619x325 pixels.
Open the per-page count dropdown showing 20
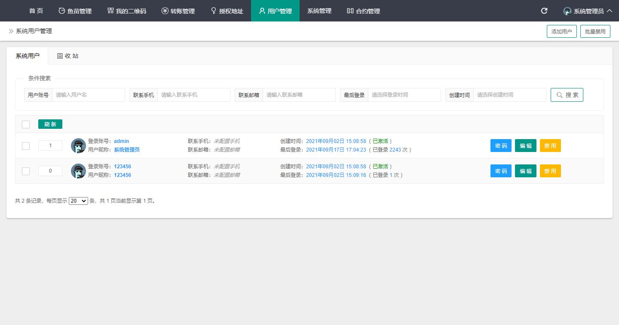[x=78, y=200]
